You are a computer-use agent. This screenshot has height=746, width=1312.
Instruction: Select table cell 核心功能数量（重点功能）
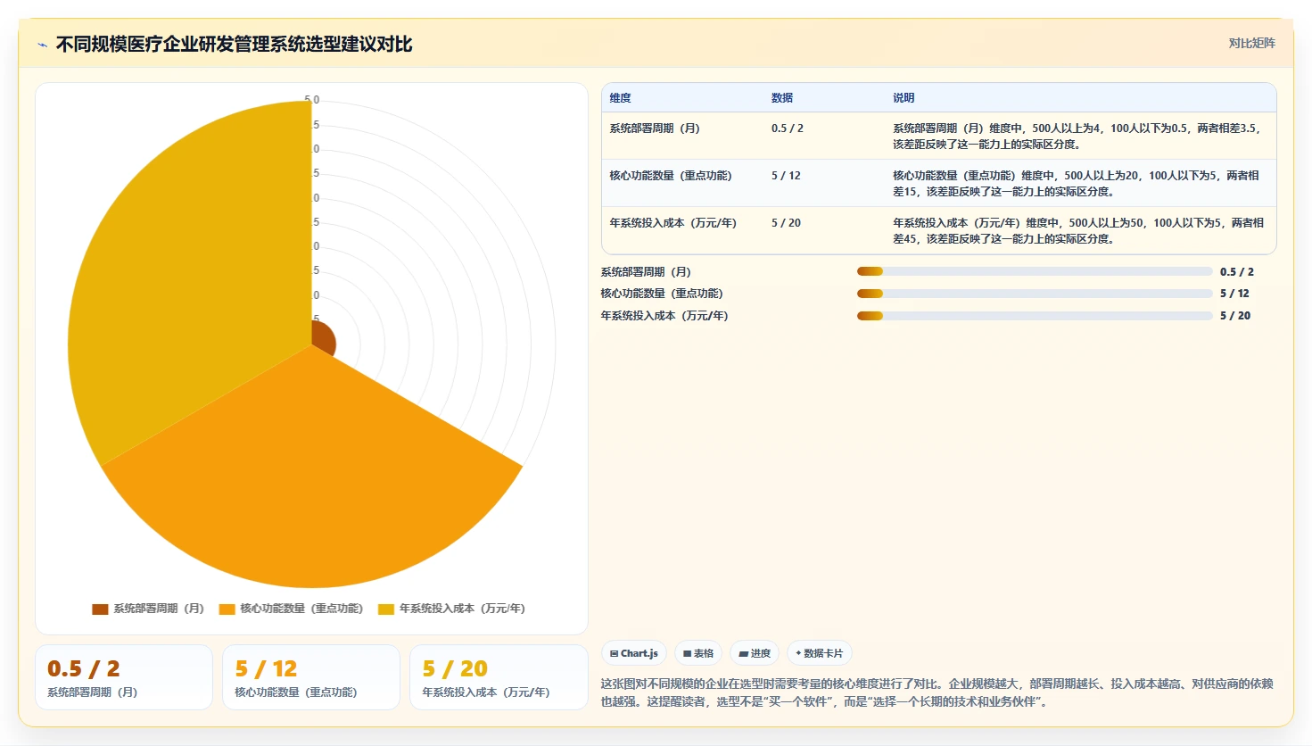tap(671, 176)
